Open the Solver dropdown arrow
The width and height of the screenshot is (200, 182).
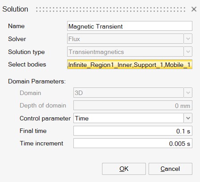(x=188, y=39)
